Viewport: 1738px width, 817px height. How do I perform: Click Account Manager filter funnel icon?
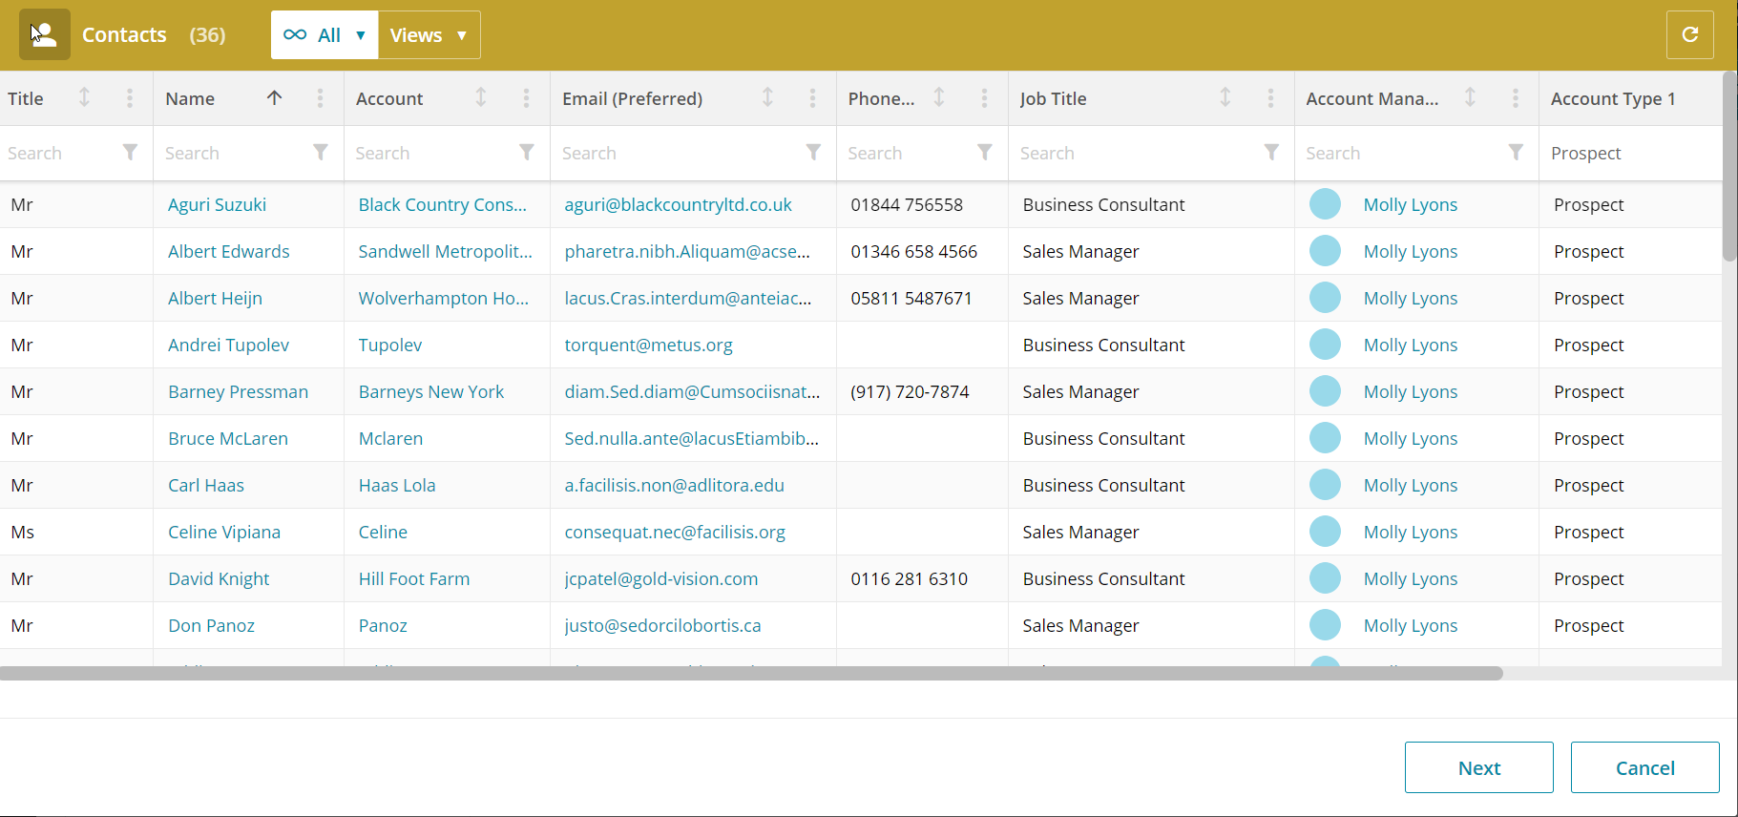coord(1516,152)
